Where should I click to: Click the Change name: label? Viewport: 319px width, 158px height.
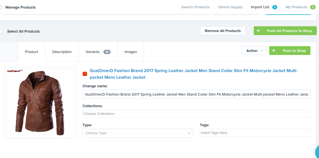pos(95,86)
